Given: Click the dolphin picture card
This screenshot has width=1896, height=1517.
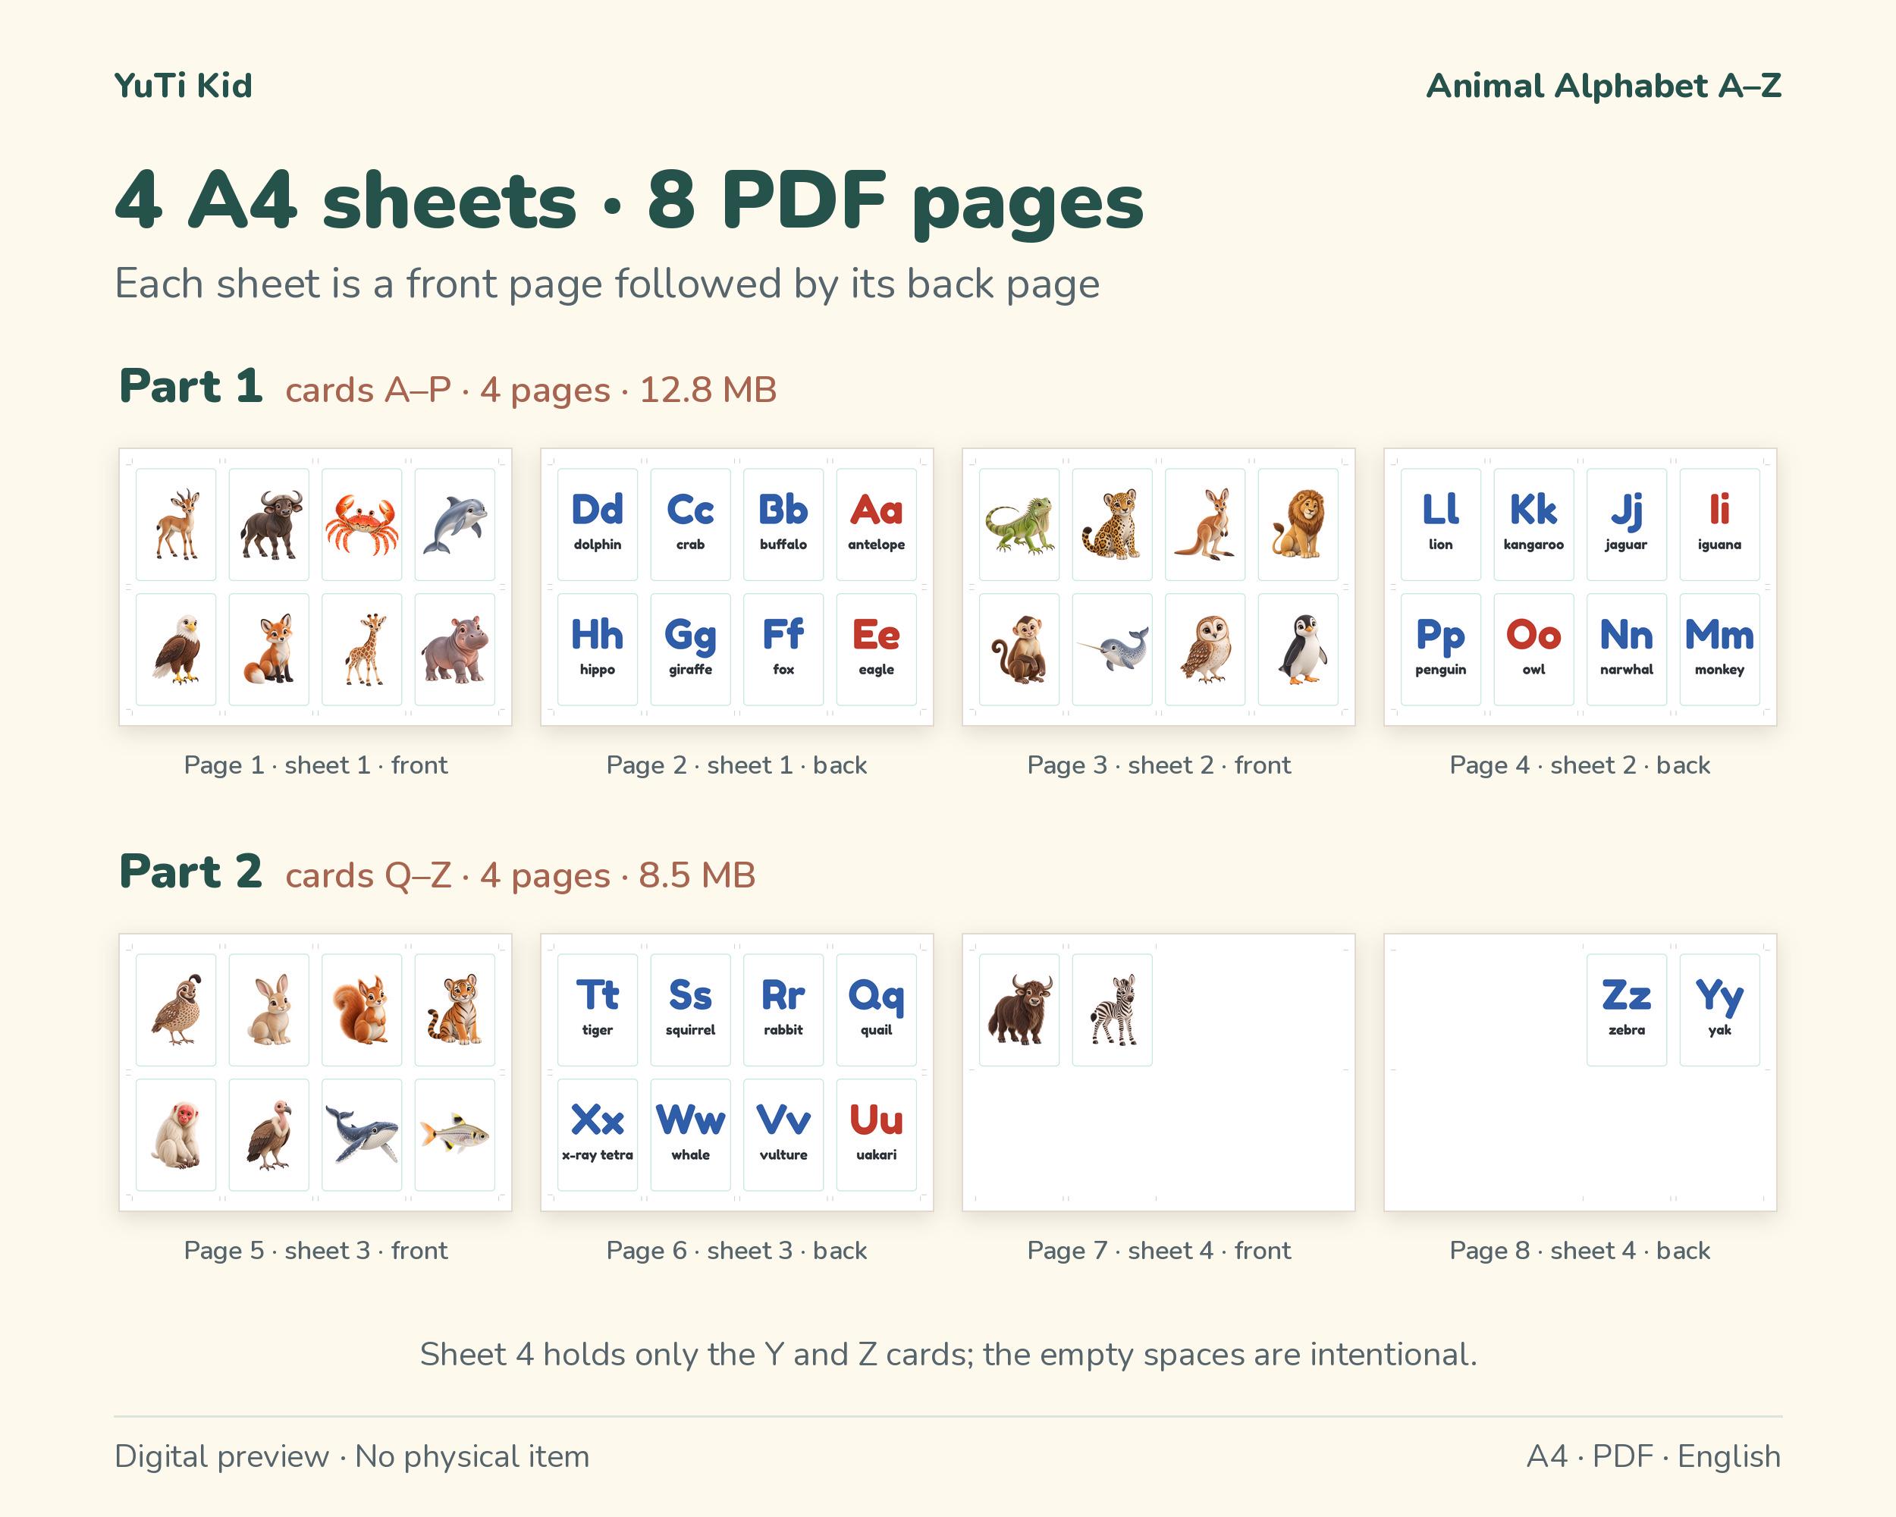Looking at the screenshot, I should pos(454,524).
